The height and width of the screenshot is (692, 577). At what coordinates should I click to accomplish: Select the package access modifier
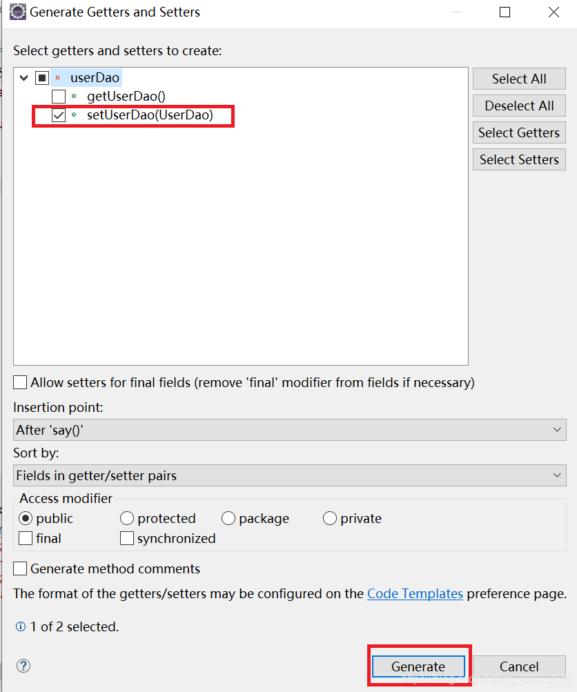pos(228,517)
